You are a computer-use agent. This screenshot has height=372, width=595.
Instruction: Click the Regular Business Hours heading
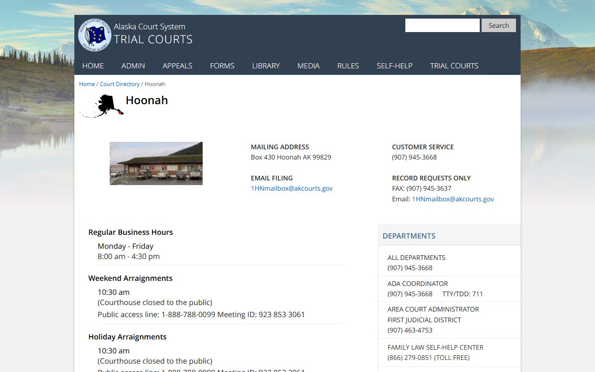[x=131, y=232]
